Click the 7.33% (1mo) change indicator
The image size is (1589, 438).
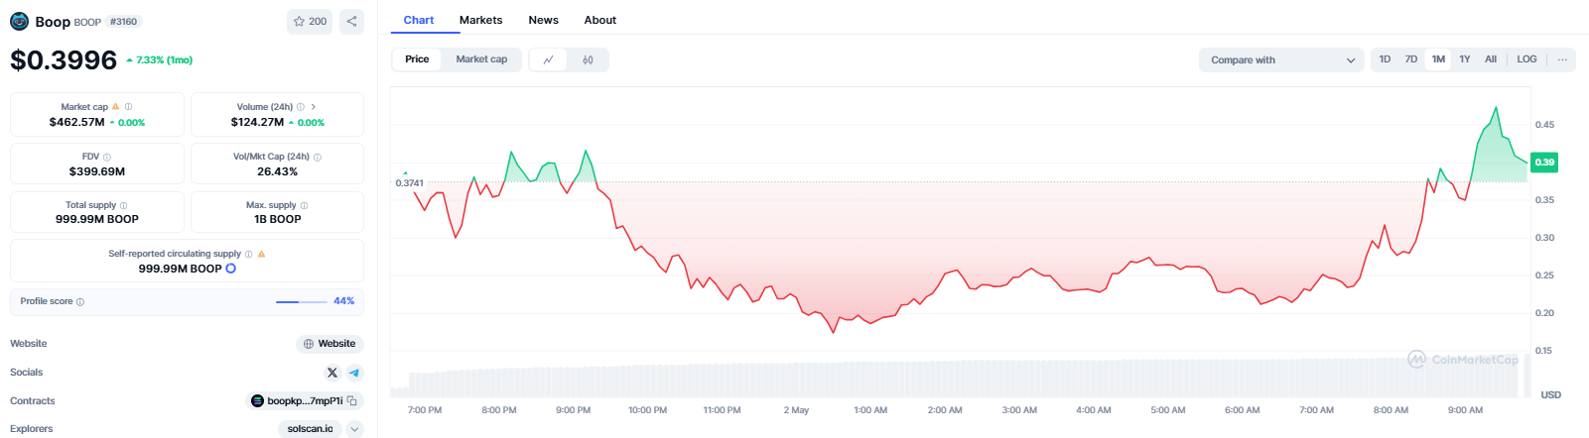[x=160, y=60]
